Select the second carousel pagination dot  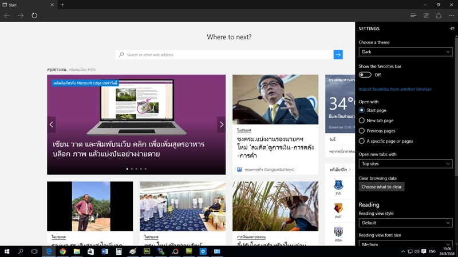coord(132,168)
